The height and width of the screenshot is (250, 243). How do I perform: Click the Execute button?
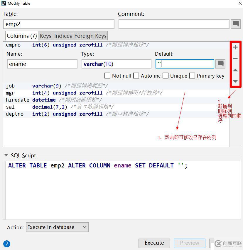click(x=154, y=243)
